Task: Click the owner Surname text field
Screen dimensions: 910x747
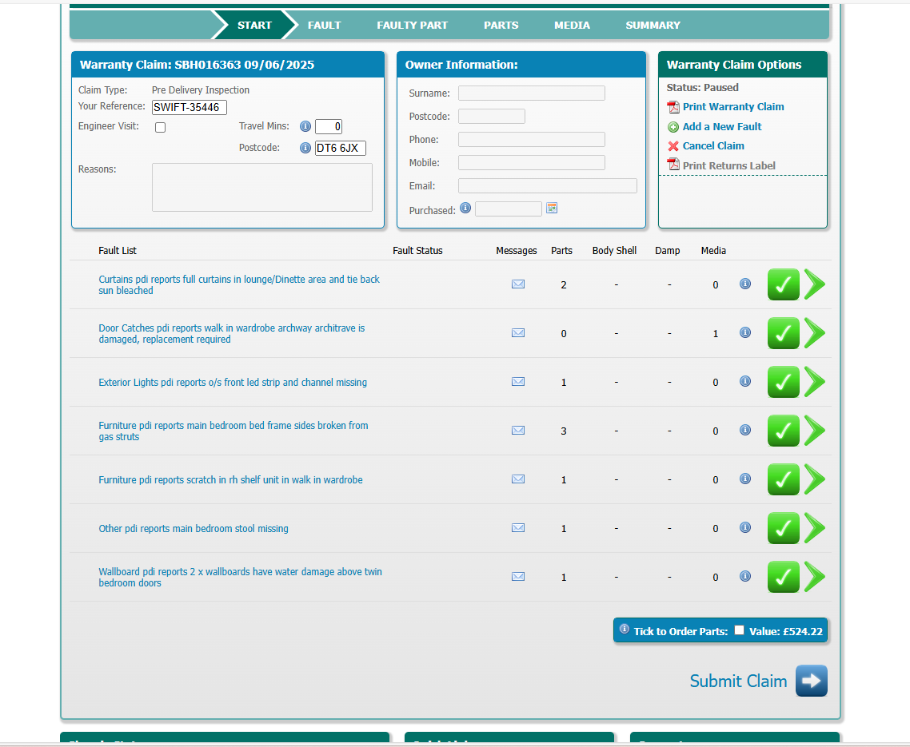Action: pyautogui.click(x=531, y=93)
